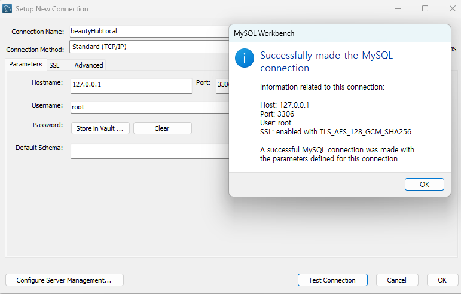This screenshot has width=461, height=294.
Task: Click Store in Vault button
Action: coord(100,128)
